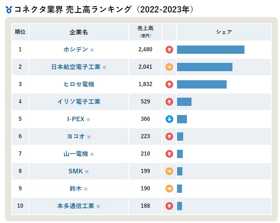Viewport: 280px width, 223px height.
Task: Open the I-PEX company link
Action: click(x=76, y=119)
